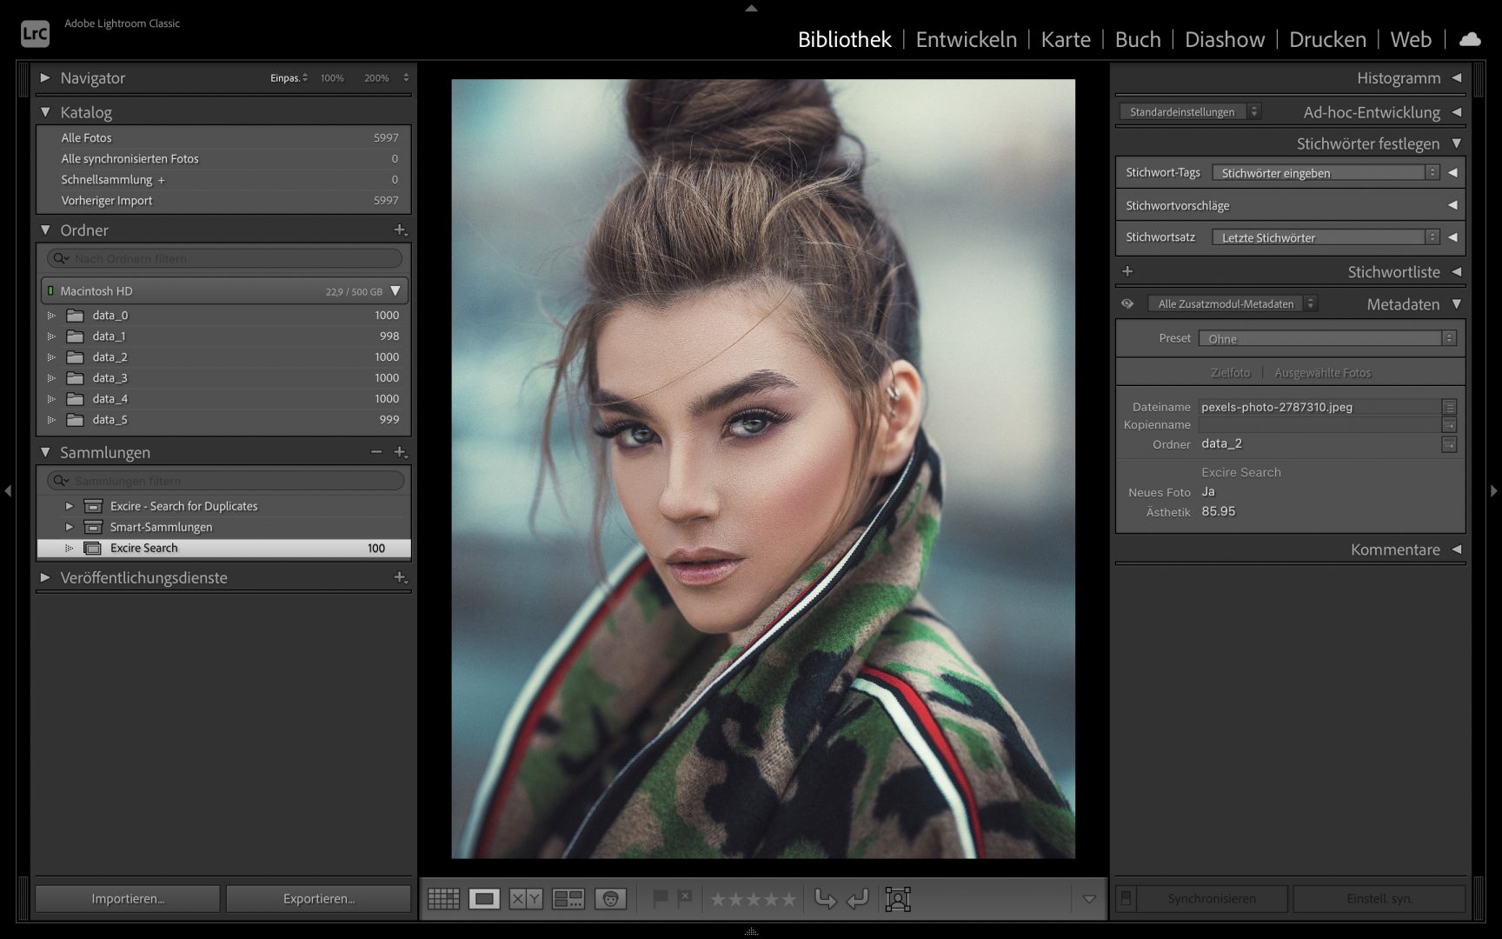The height and width of the screenshot is (939, 1502).
Task: Open the metadata Preset dropdown
Action: point(1327,338)
